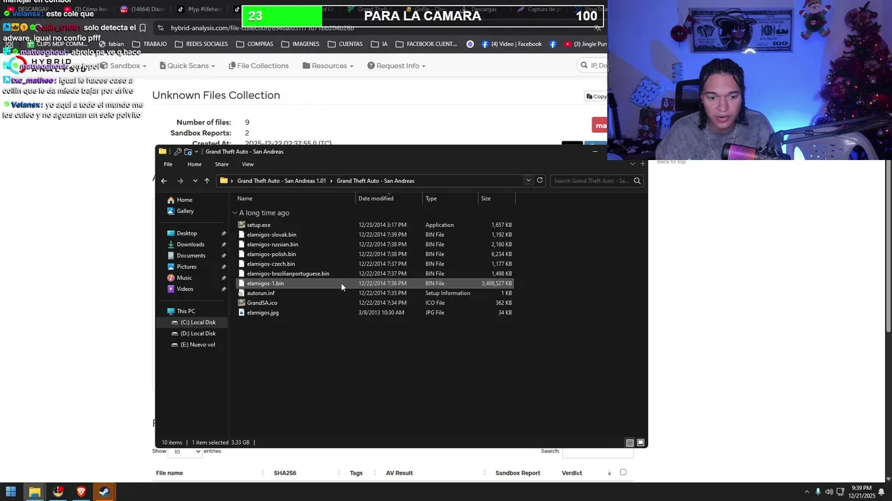Open Brave browser from taskbar
The height and width of the screenshot is (501, 892).
pyautogui.click(x=81, y=492)
